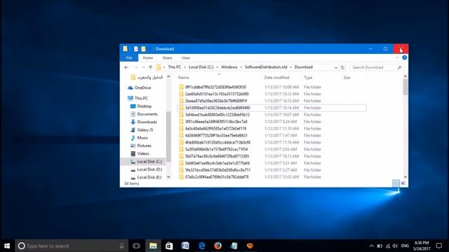Click SoftwareDistribution.old in the address path
The image size is (449, 252).
click(266, 67)
